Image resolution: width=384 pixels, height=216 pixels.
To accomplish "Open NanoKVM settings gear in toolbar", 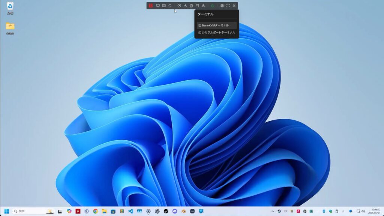I will [x=222, y=6].
